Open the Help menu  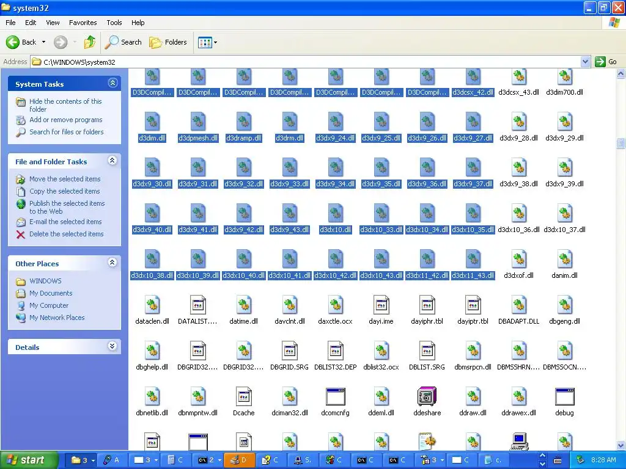[138, 23]
